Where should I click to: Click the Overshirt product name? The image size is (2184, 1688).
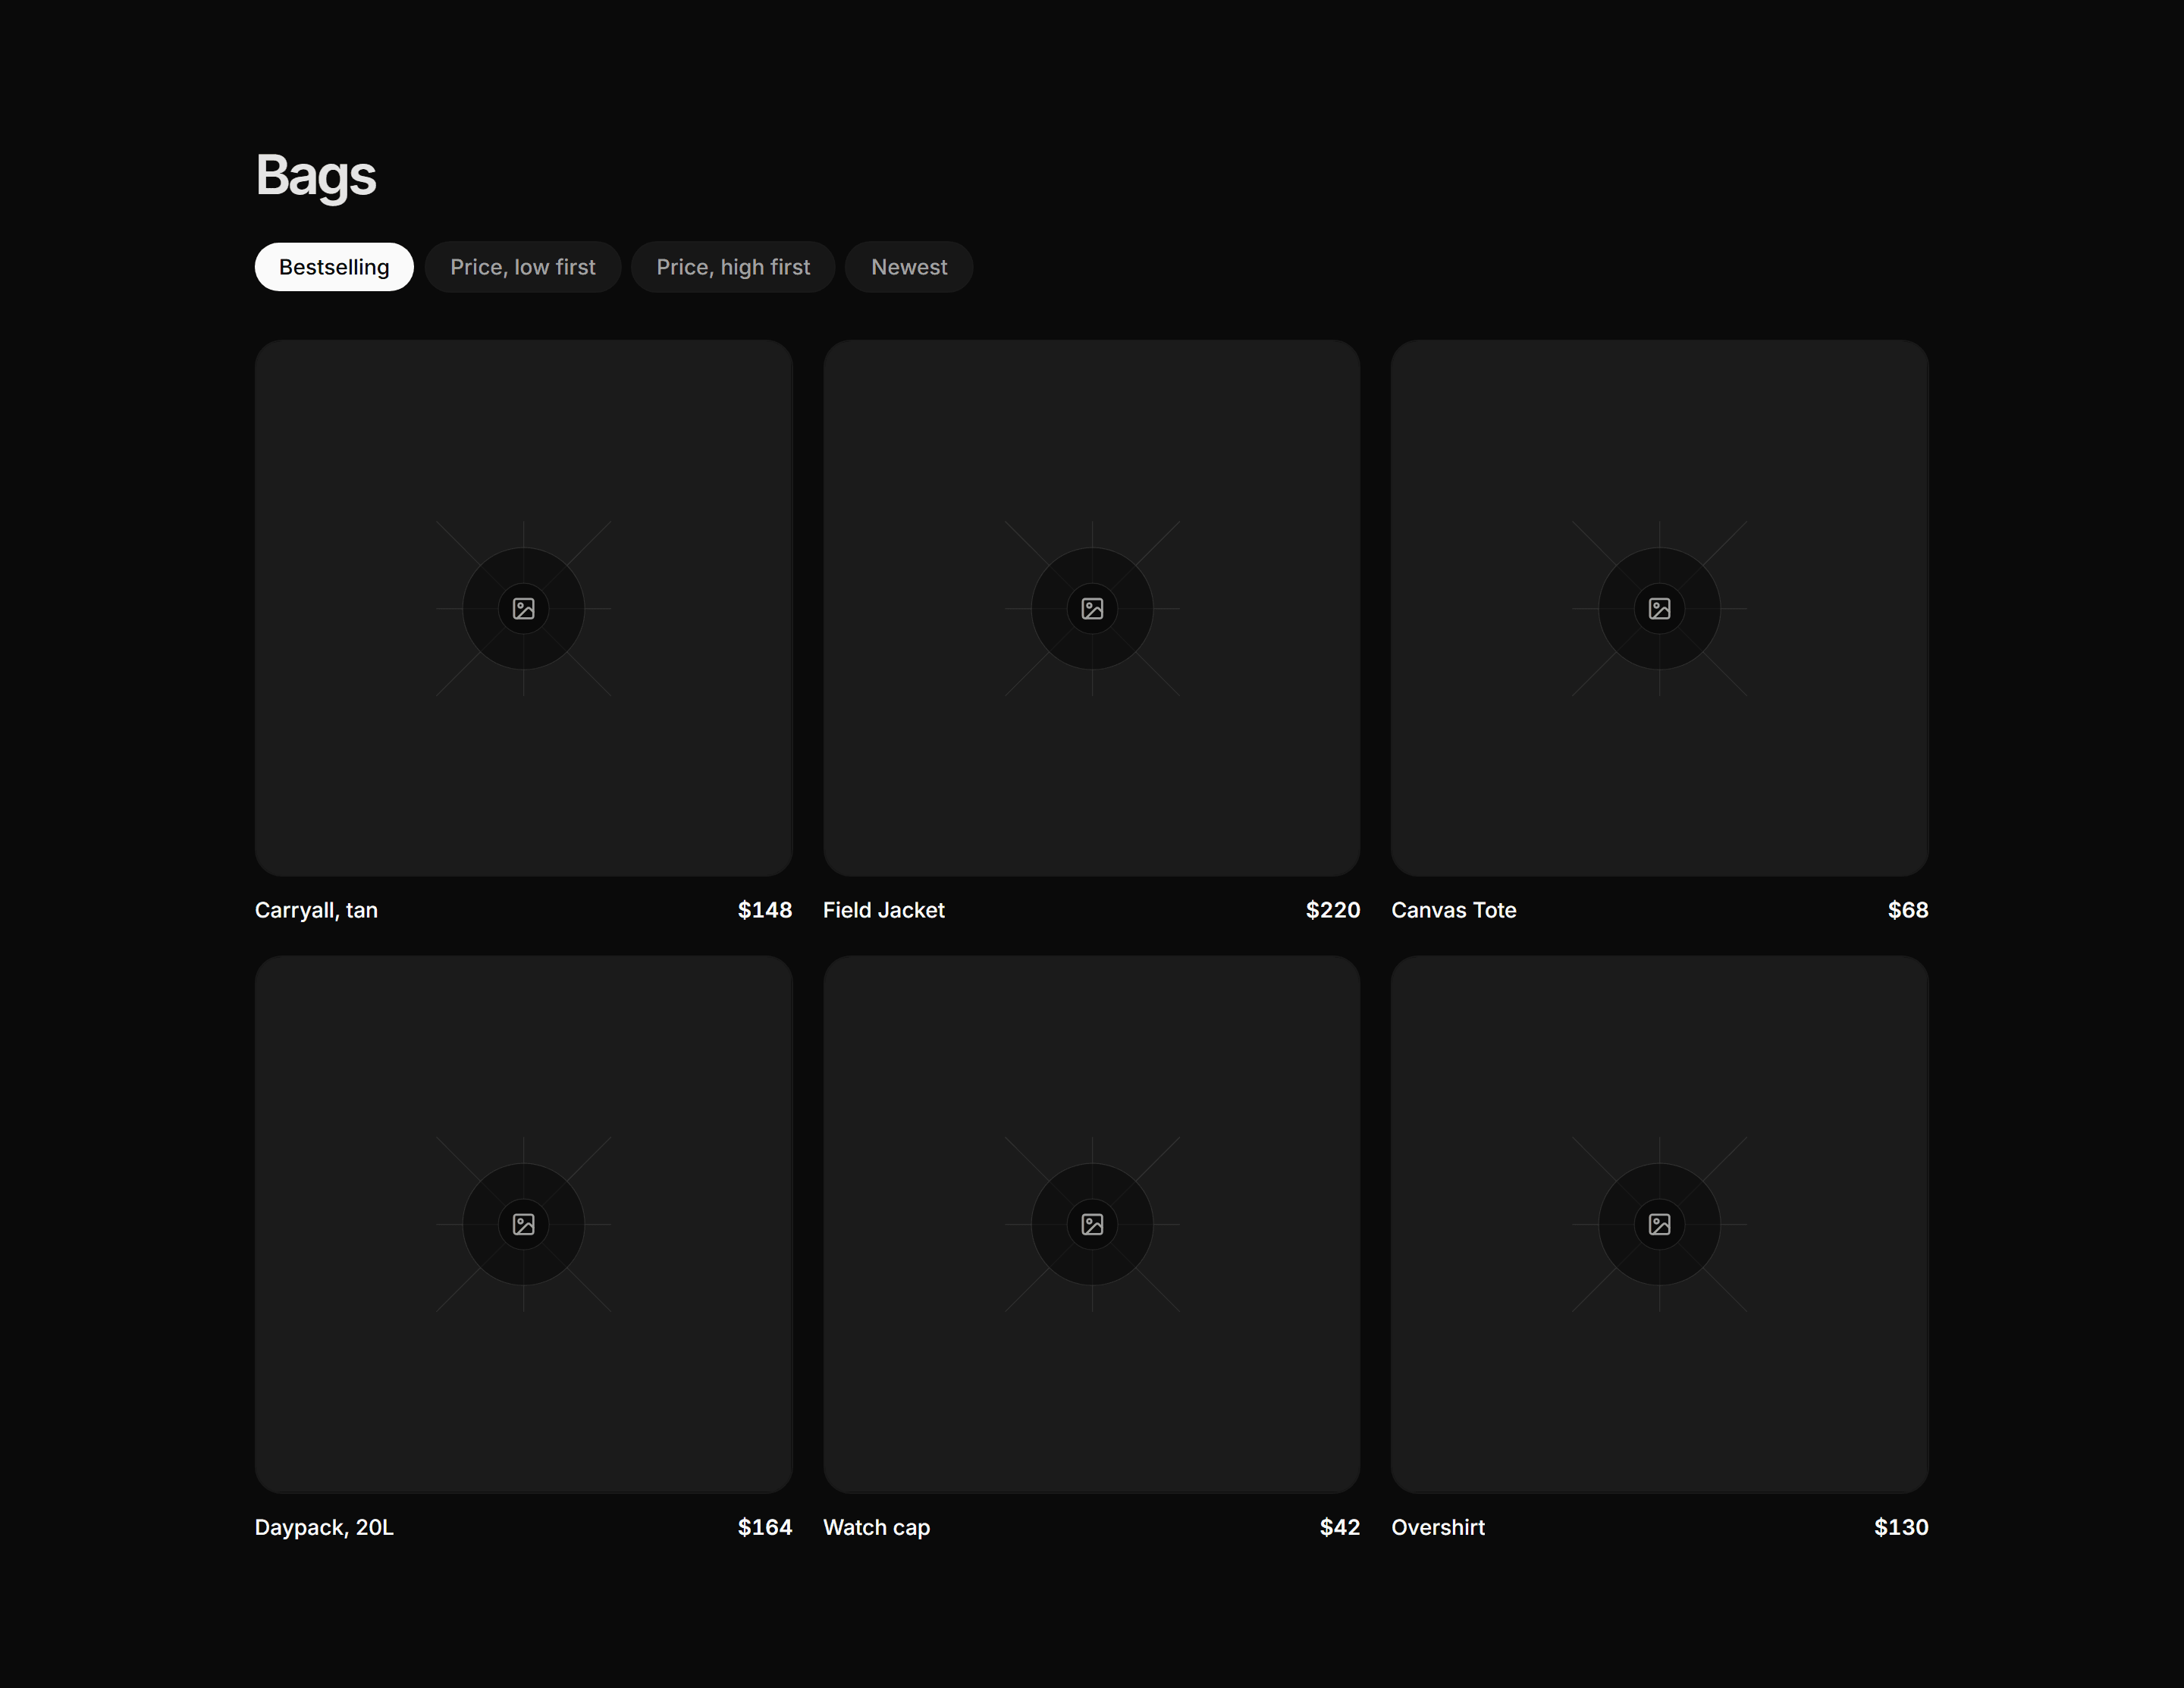(x=1438, y=1527)
